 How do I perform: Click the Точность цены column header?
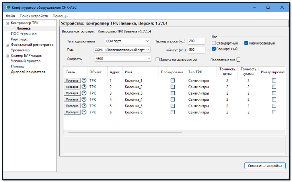point(227,72)
